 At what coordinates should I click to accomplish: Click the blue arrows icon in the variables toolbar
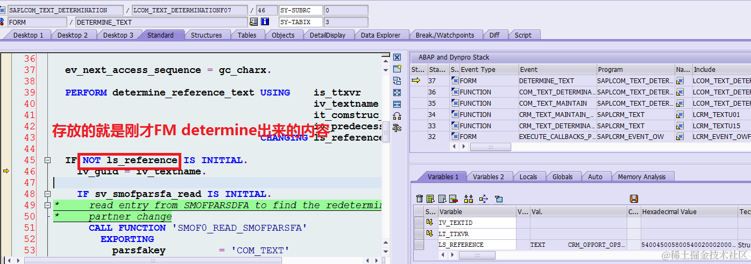tap(483, 199)
